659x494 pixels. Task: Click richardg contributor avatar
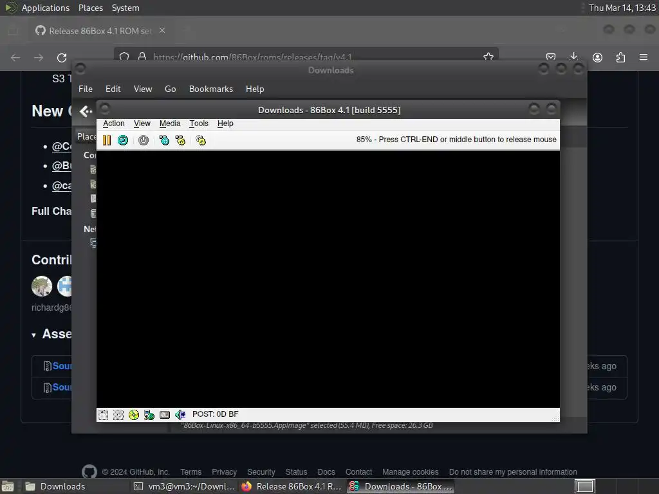click(x=42, y=286)
